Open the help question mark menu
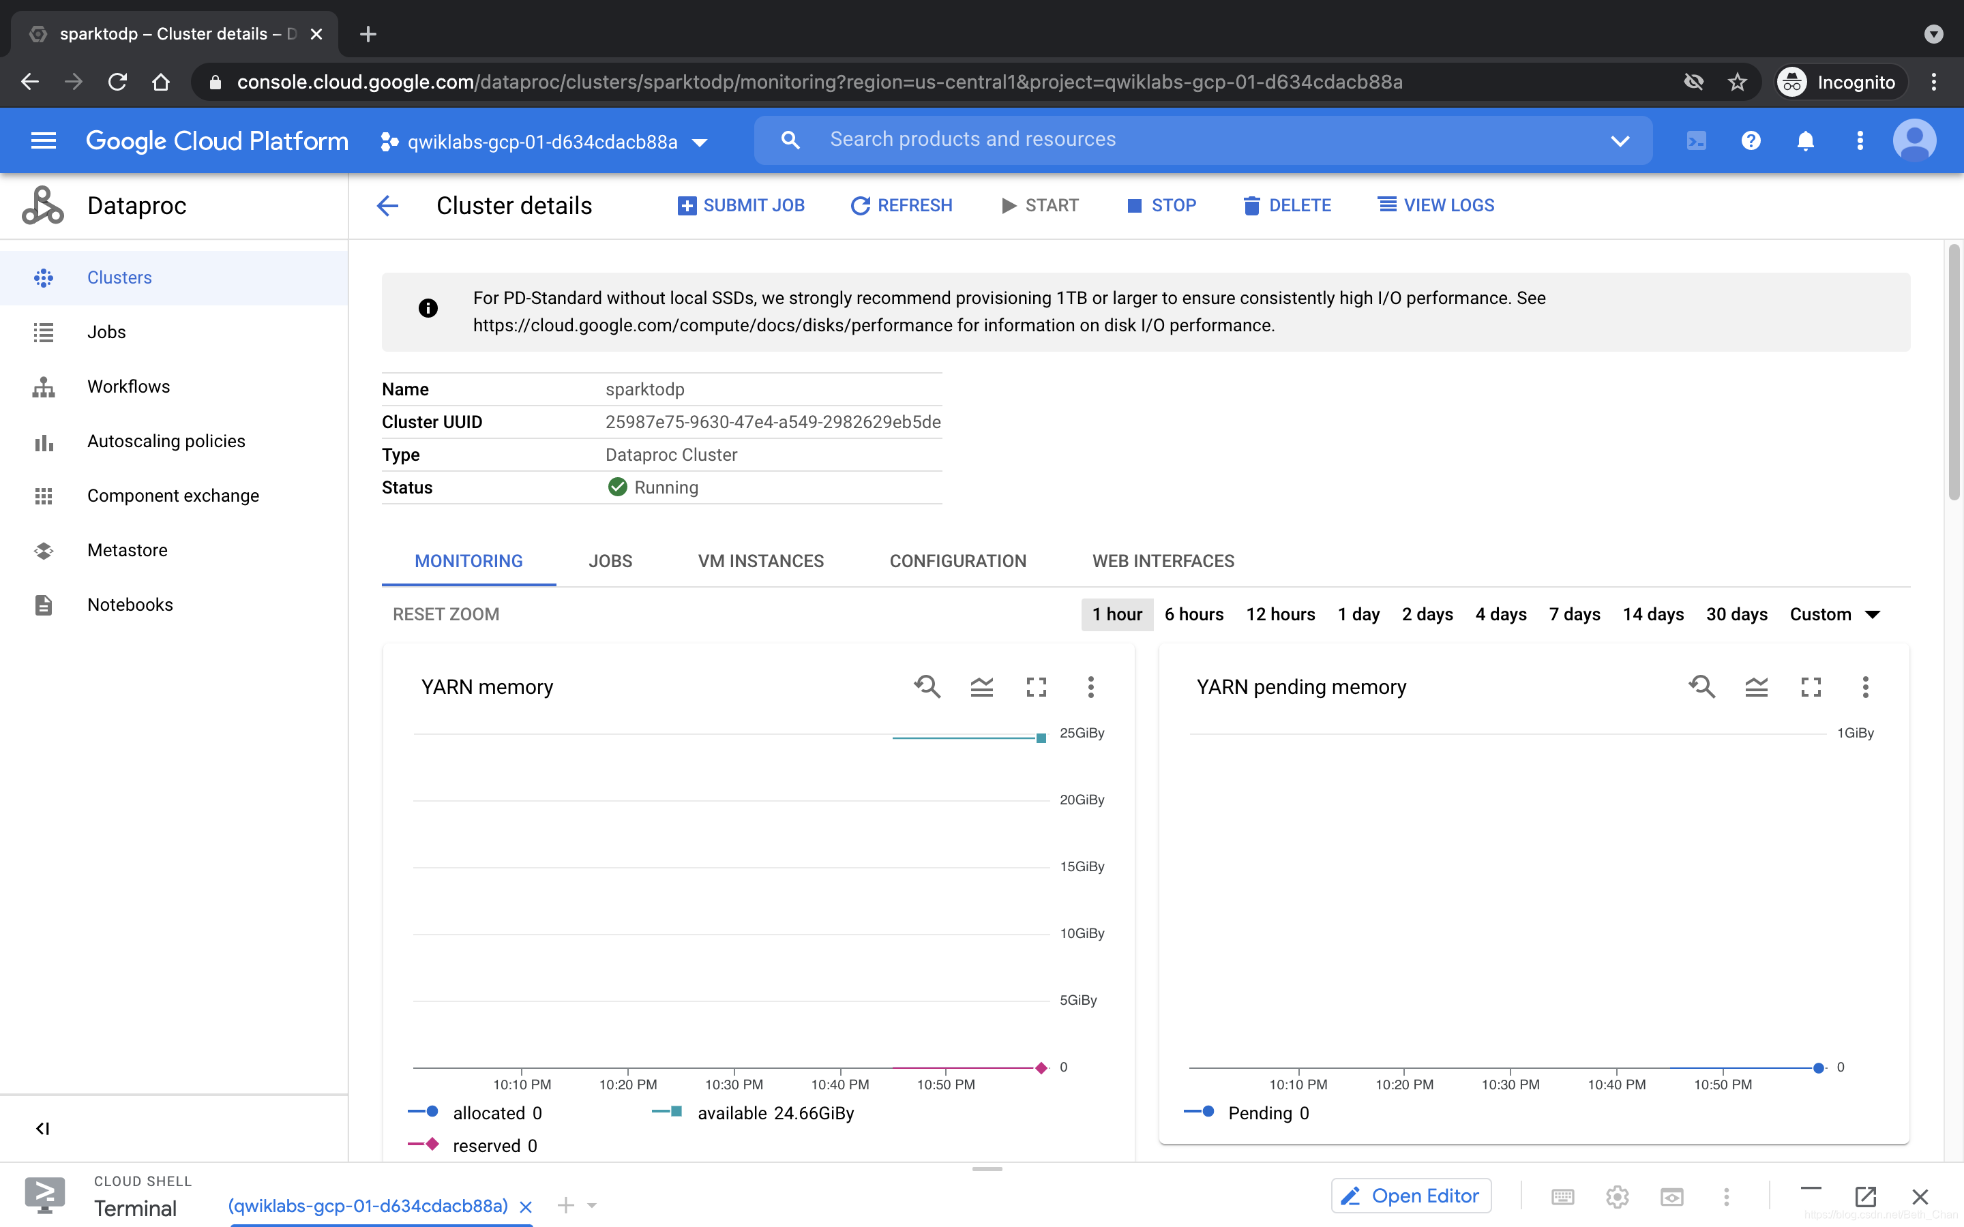Screen dimensions: 1964x1227 pyautogui.click(x=1751, y=141)
